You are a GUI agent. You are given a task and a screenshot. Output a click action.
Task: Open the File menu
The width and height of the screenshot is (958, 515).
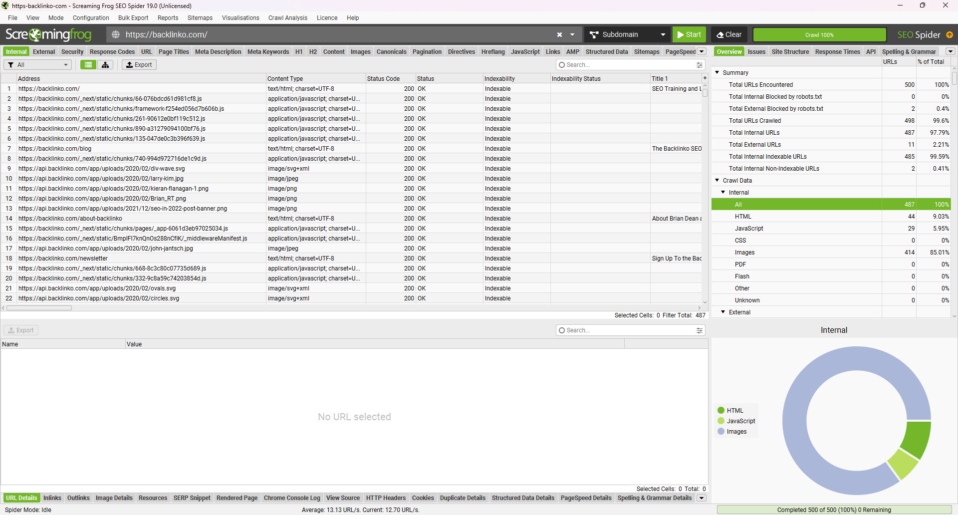[12, 18]
